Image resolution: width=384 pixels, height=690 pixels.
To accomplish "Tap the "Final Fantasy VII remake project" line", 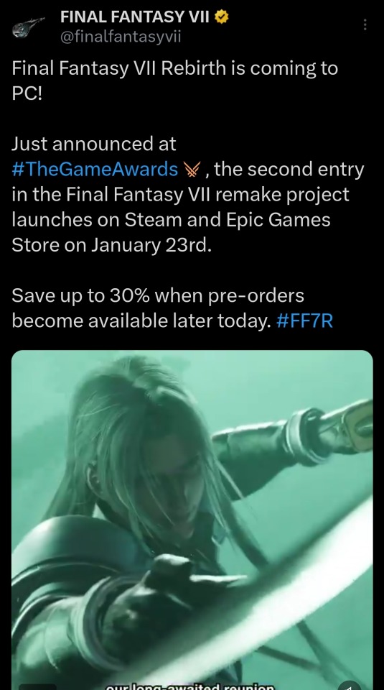I will coord(208,195).
